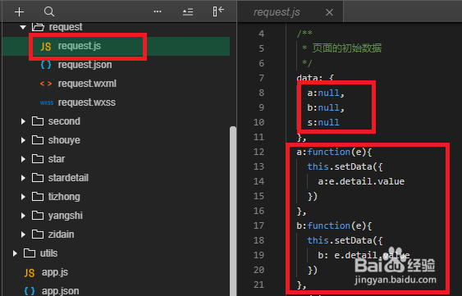This screenshot has width=462, height=296.
Task: Click line number 12 in gutter
Action: tap(258, 152)
